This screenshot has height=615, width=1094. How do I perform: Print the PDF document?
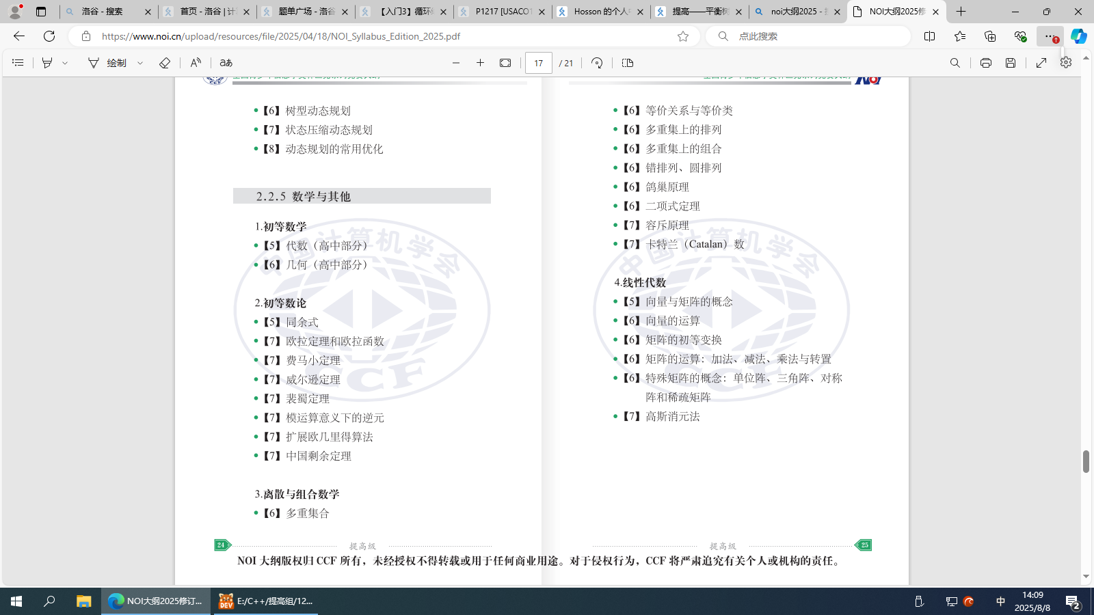click(985, 63)
